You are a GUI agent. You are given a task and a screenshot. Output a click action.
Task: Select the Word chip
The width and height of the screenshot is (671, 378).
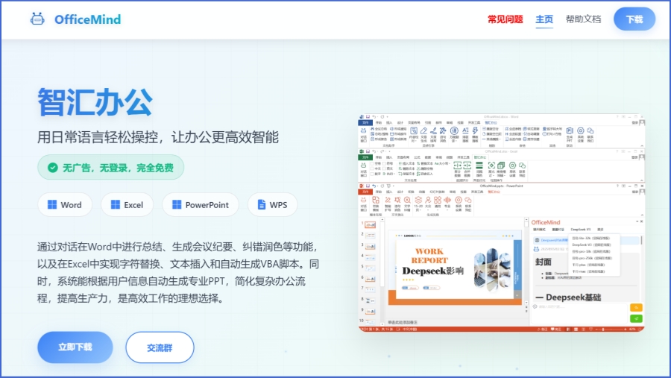coord(65,204)
